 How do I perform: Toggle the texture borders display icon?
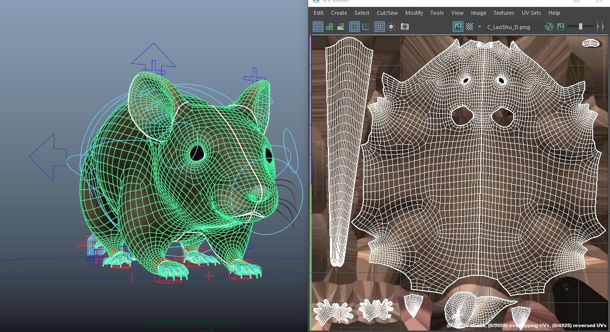pos(354,27)
